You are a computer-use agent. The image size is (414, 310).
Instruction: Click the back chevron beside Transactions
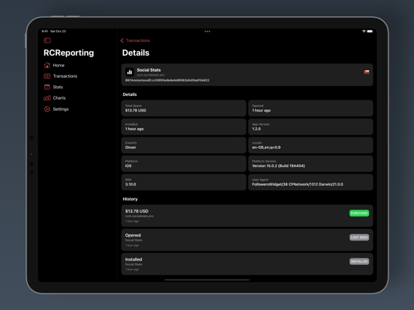click(x=122, y=40)
